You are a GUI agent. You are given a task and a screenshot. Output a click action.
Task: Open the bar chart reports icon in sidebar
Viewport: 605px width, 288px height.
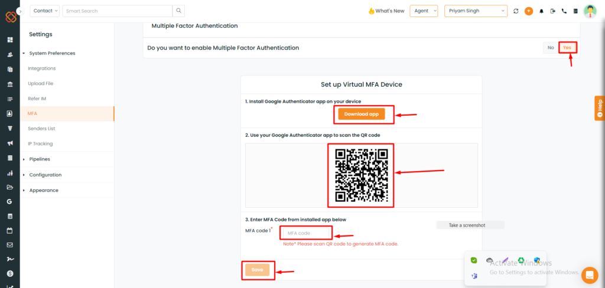coord(10,173)
